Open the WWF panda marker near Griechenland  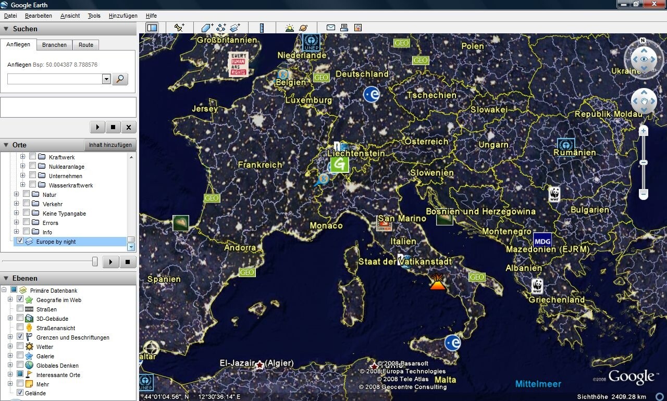click(537, 286)
